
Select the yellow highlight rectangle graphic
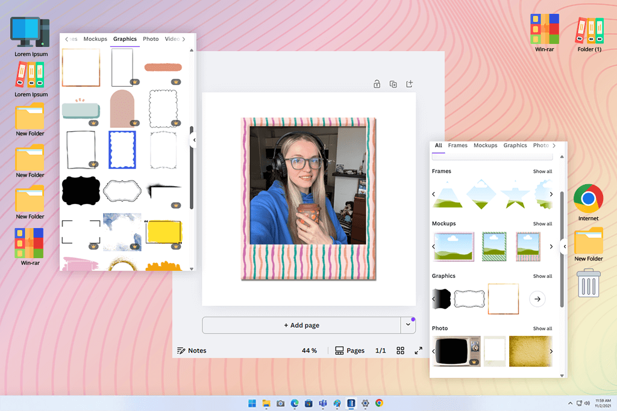pyautogui.click(x=163, y=233)
